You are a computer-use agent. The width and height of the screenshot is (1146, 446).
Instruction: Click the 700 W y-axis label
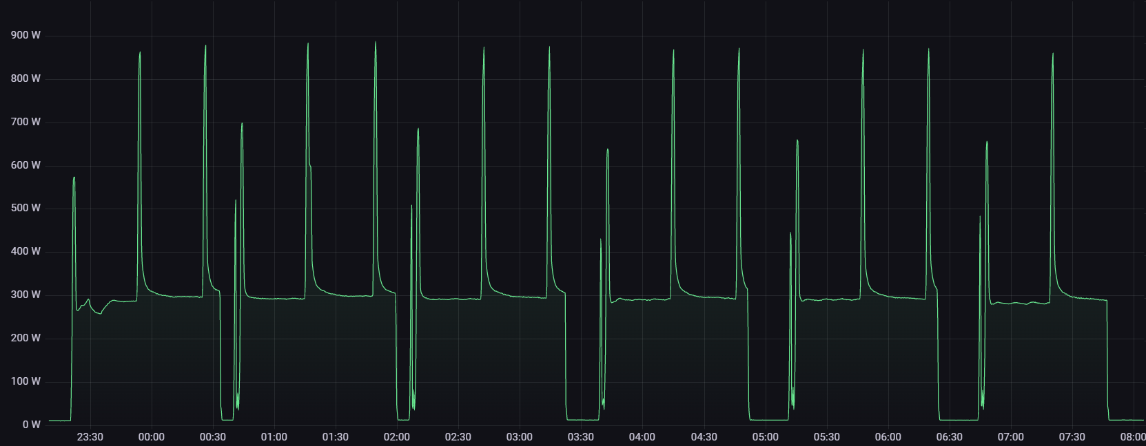pos(25,122)
